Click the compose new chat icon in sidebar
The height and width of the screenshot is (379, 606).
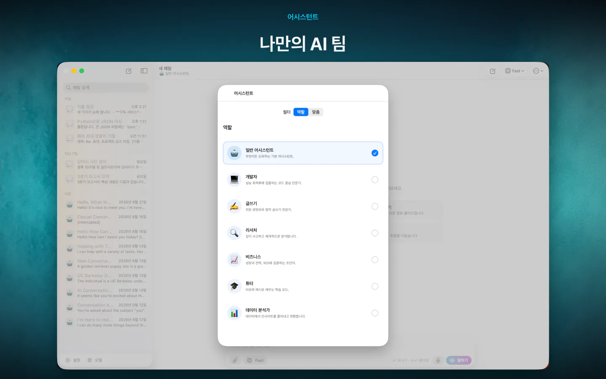pyautogui.click(x=129, y=71)
